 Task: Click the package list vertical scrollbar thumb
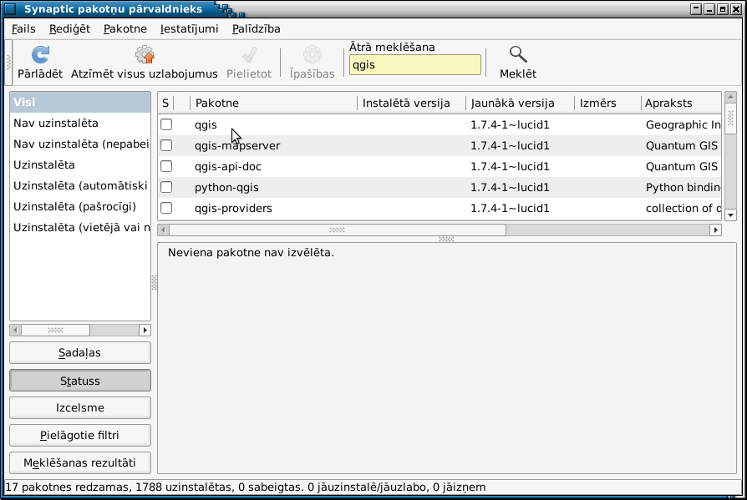click(x=731, y=119)
